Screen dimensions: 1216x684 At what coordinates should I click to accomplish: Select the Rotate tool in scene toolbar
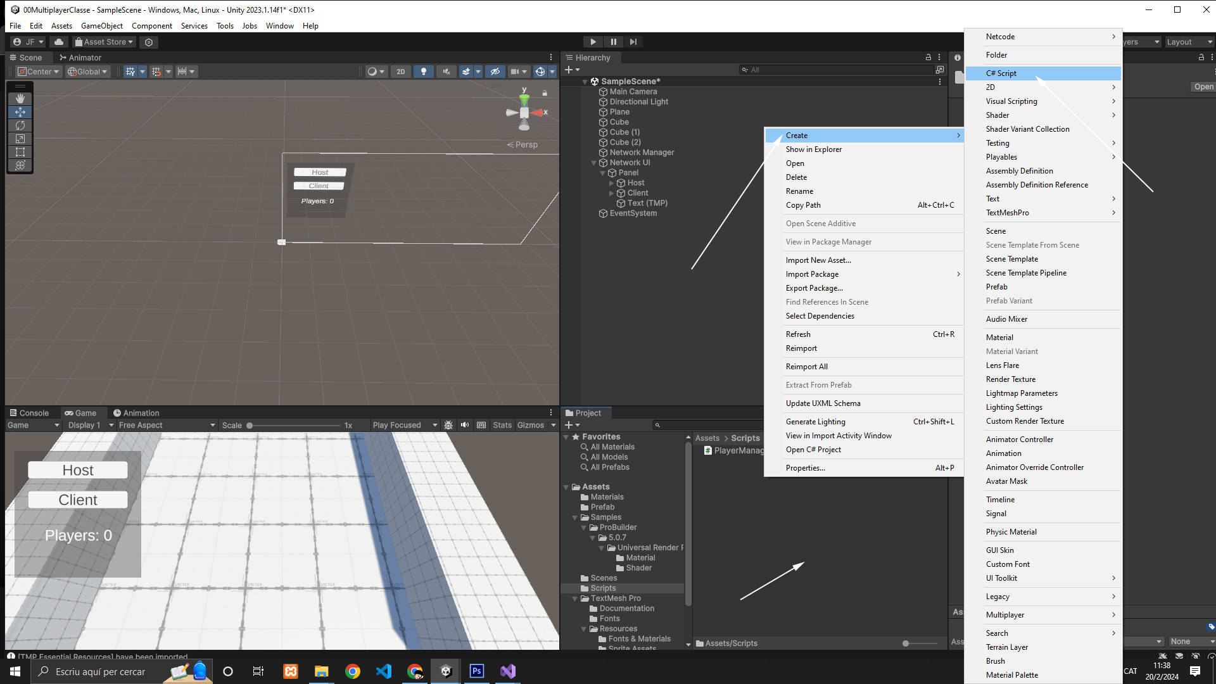20,125
